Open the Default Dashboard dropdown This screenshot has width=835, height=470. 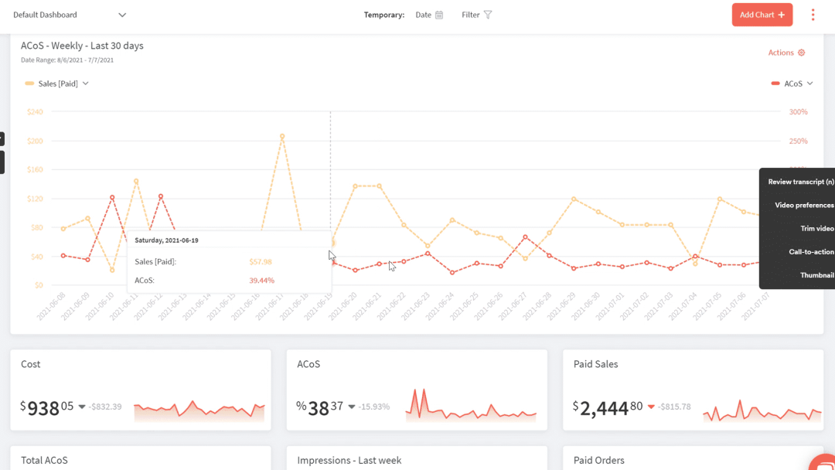(70, 15)
